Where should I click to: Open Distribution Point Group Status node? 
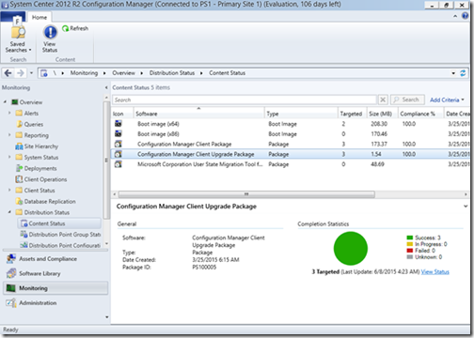point(60,235)
